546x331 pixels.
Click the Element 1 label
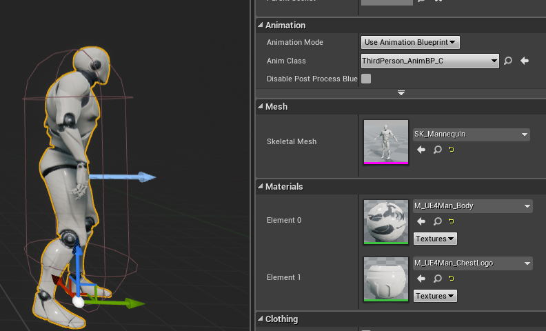(284, 277)
